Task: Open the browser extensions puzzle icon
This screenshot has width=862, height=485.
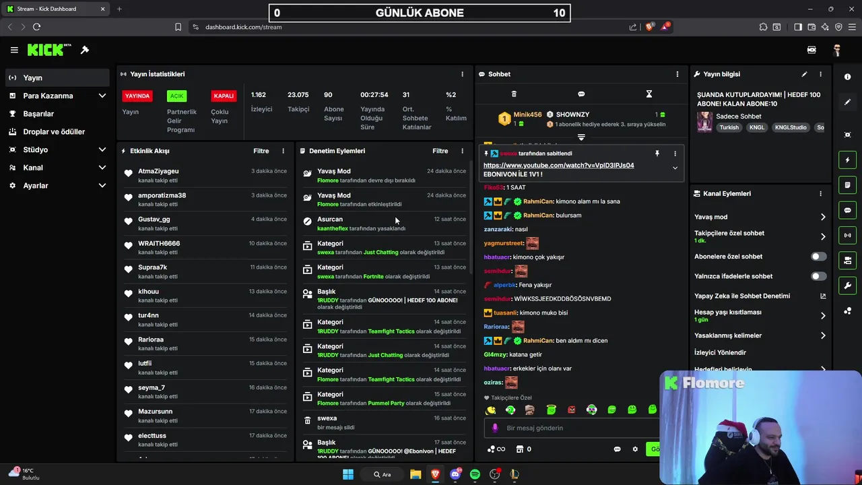Action: 763,27
